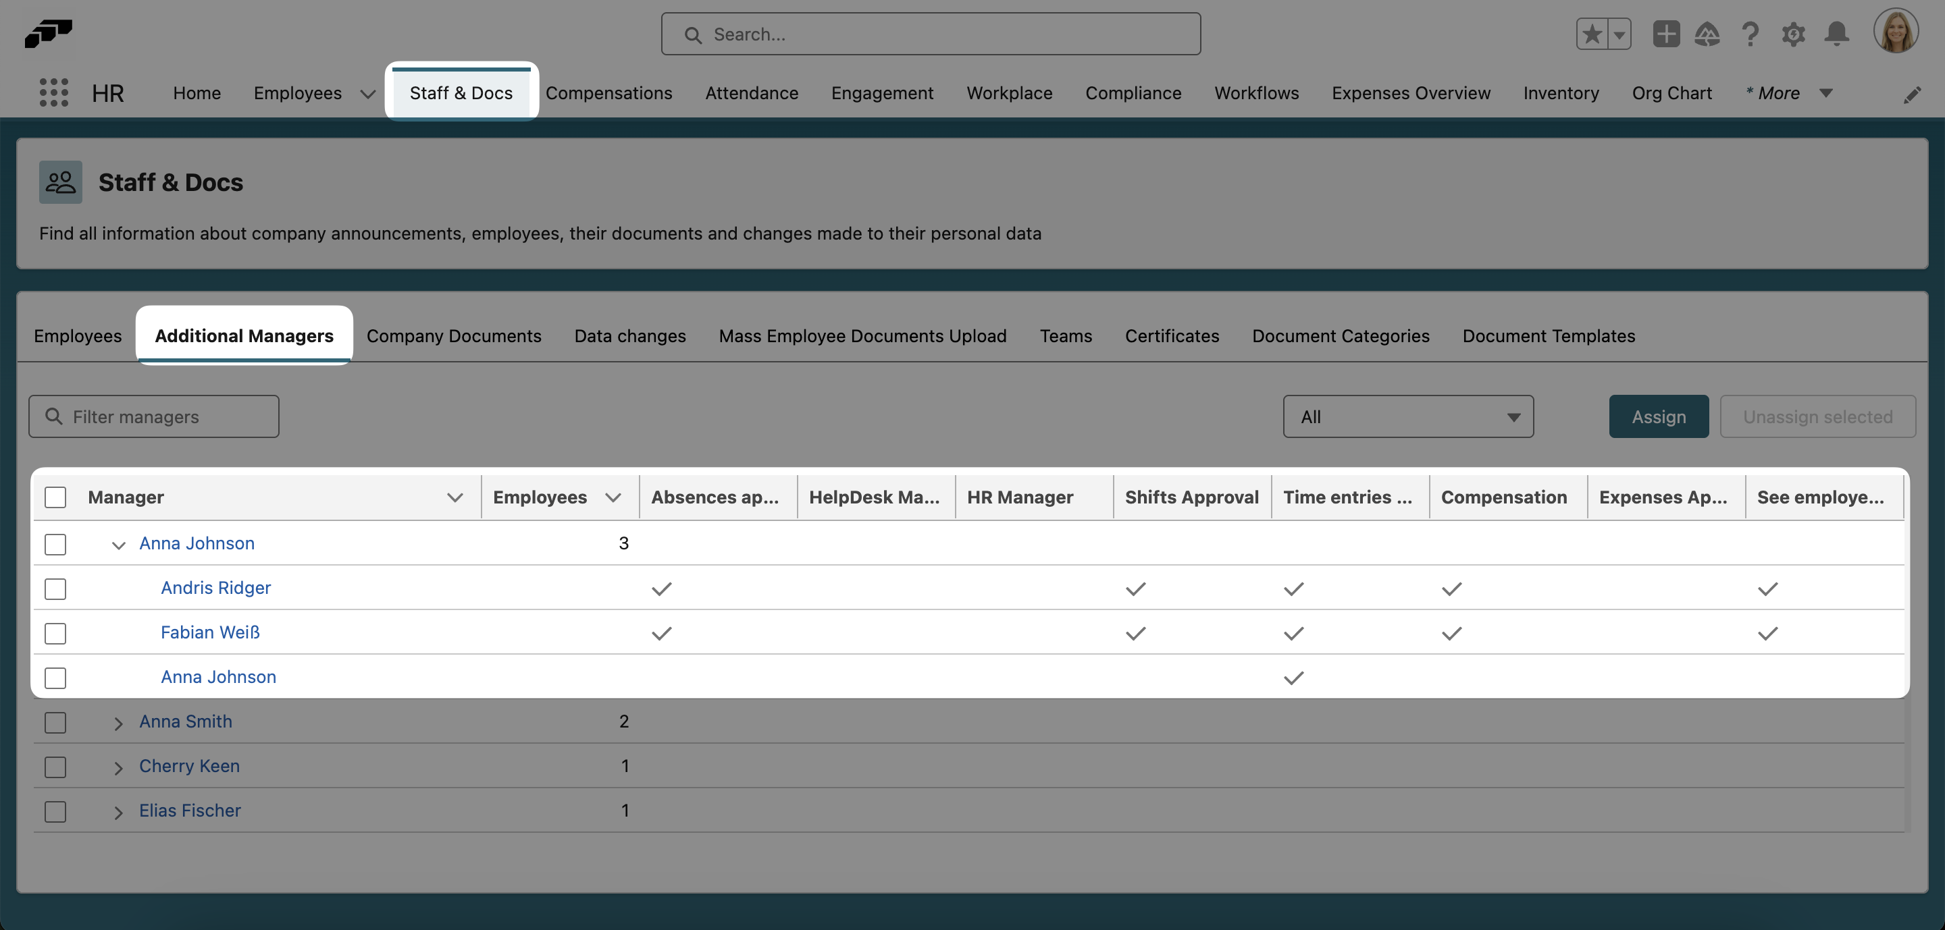The width and height of the screenshot is (1945, 930).
Task: Tick the checkbox next to Andris Ridger
Action: tap(55, 589)
